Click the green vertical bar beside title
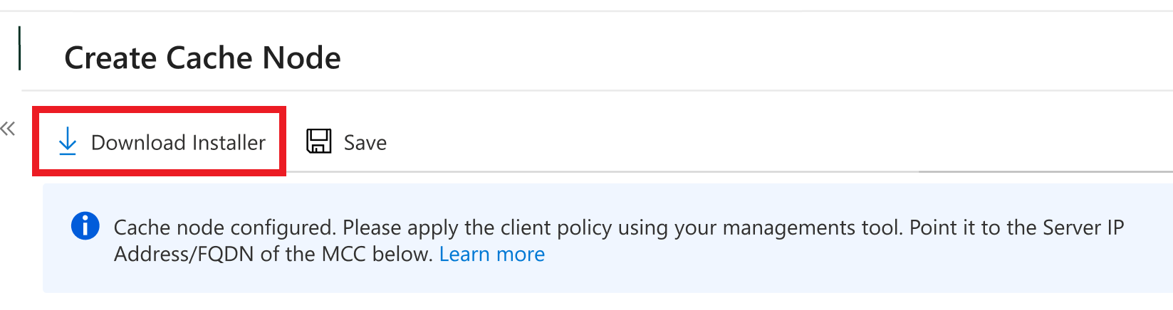This screenshot has width=1173, height=310. coord(19,48)
